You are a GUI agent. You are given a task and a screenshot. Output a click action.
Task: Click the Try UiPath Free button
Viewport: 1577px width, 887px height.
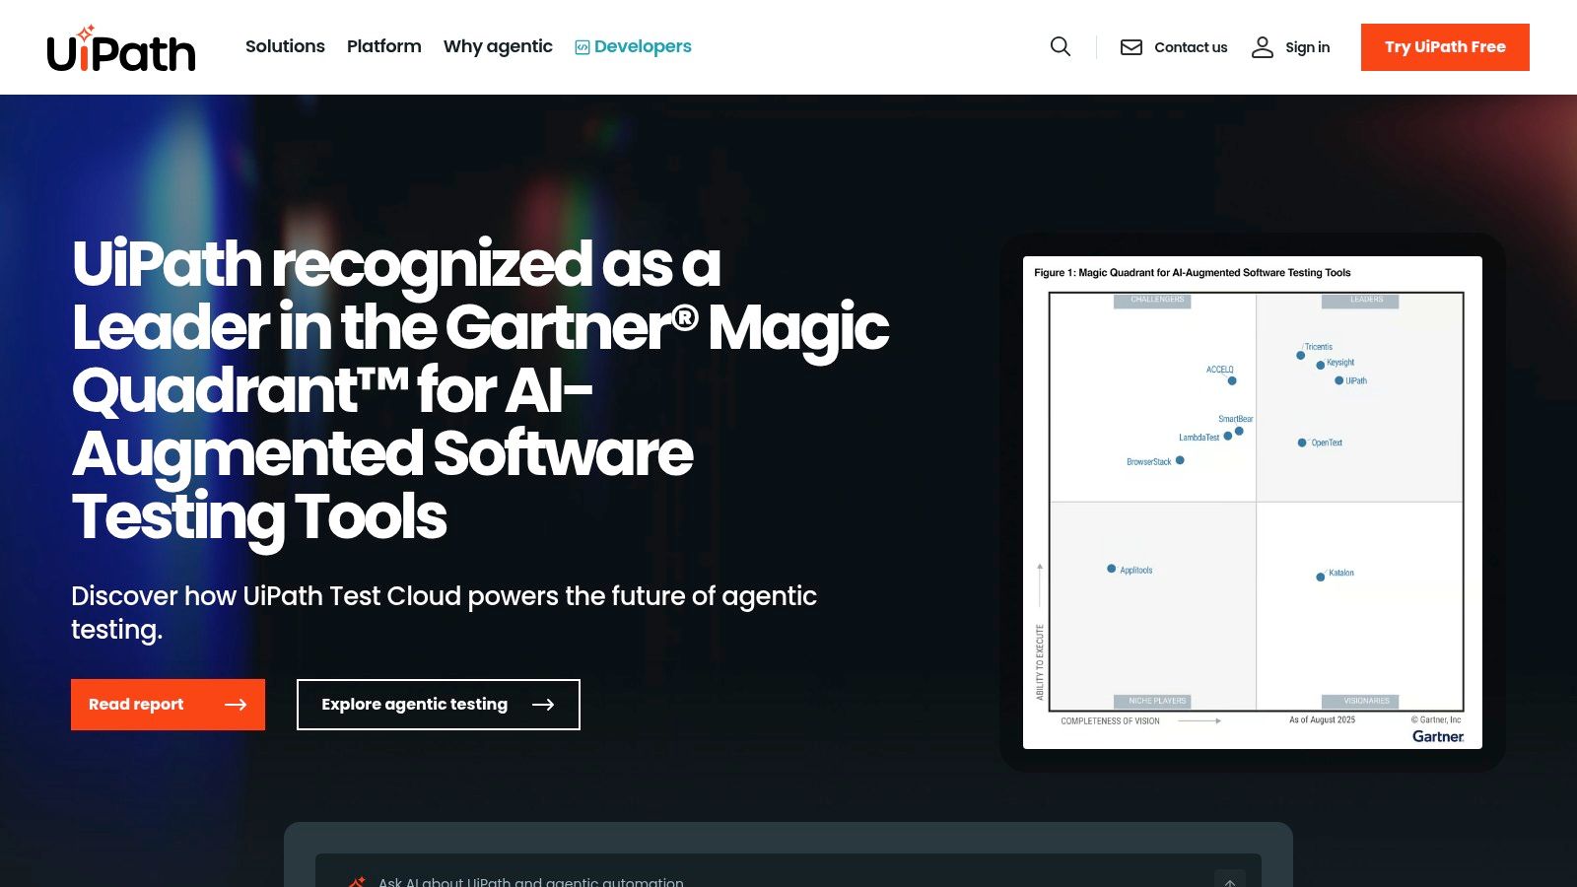[x=1445, y=47]
